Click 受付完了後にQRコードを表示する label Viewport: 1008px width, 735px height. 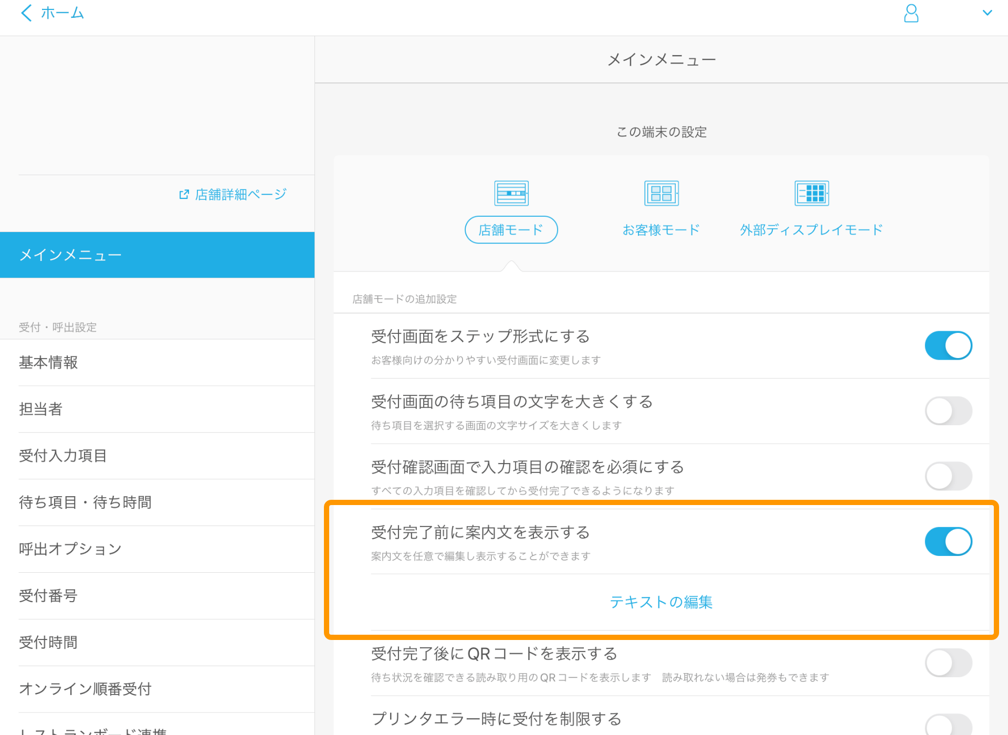(494, 654)
